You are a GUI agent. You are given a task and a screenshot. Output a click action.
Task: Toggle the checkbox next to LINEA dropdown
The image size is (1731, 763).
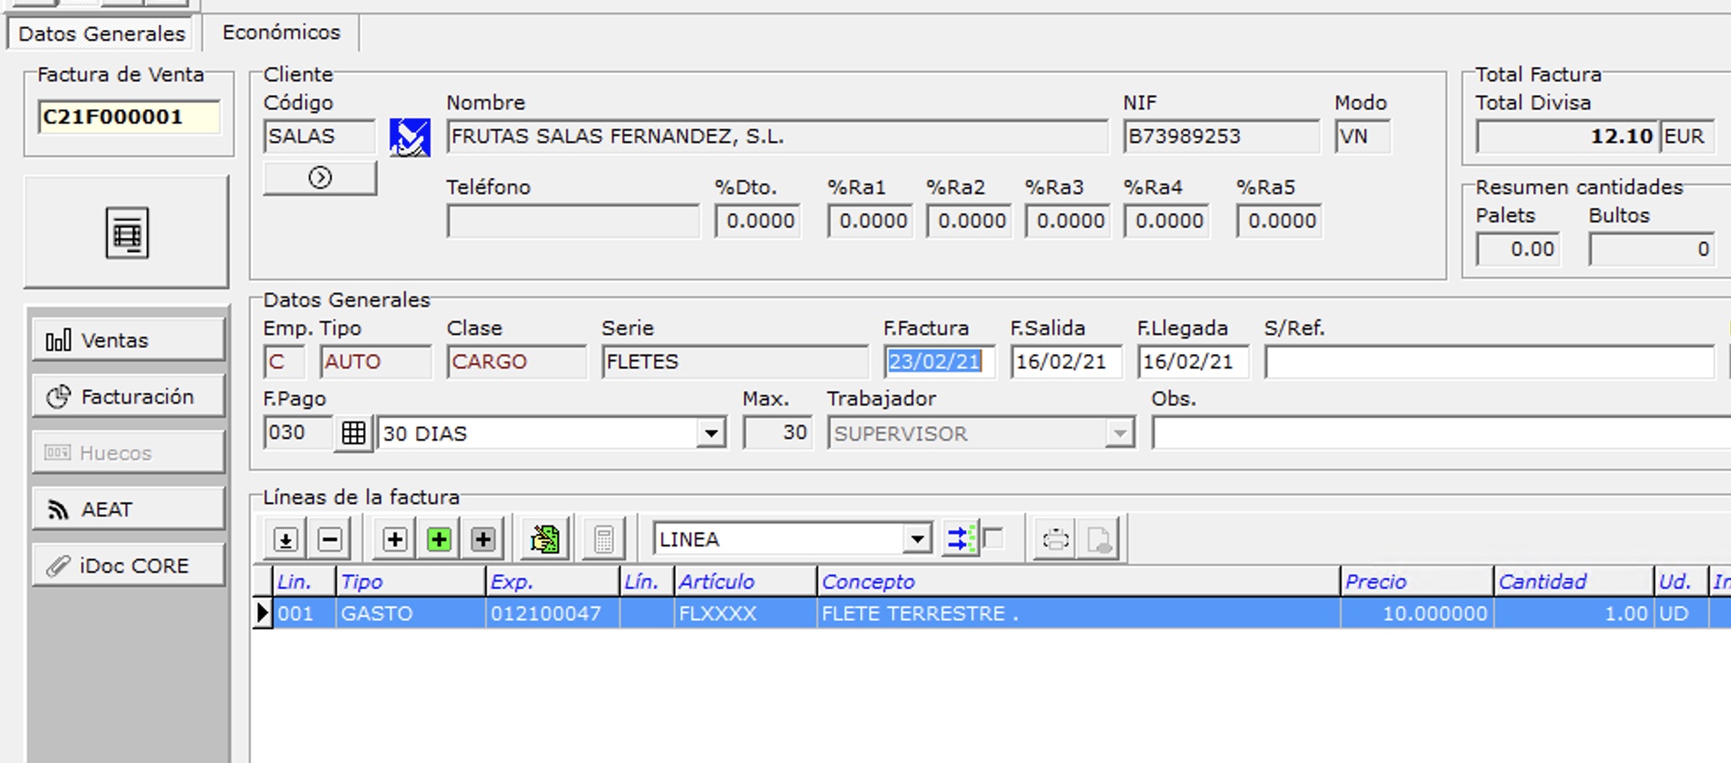993,538
